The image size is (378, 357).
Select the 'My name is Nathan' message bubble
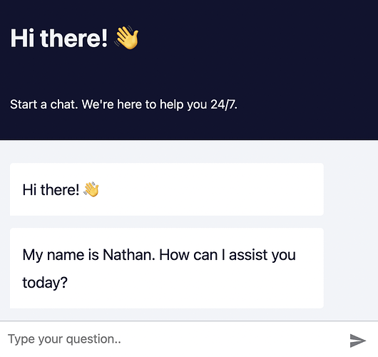167,268
